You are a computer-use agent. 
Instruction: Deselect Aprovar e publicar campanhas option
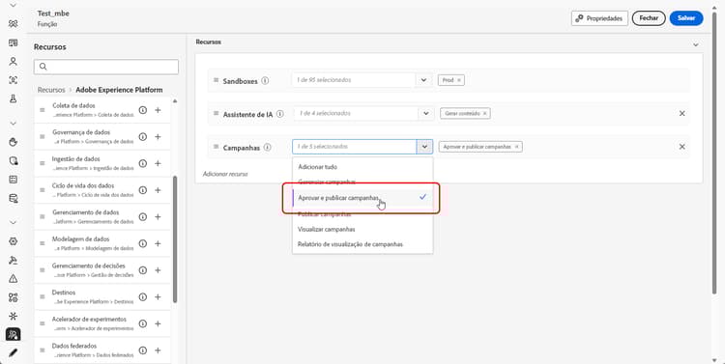(362, 198)
